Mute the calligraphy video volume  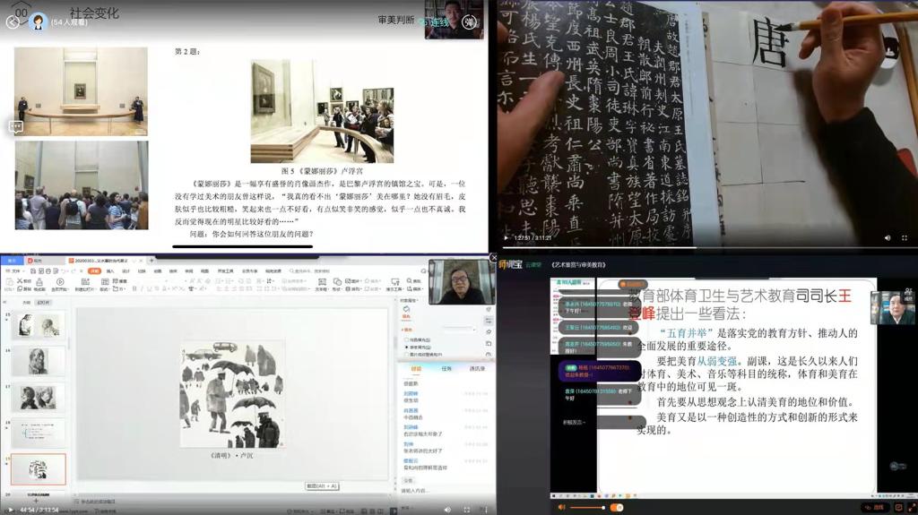888,237
